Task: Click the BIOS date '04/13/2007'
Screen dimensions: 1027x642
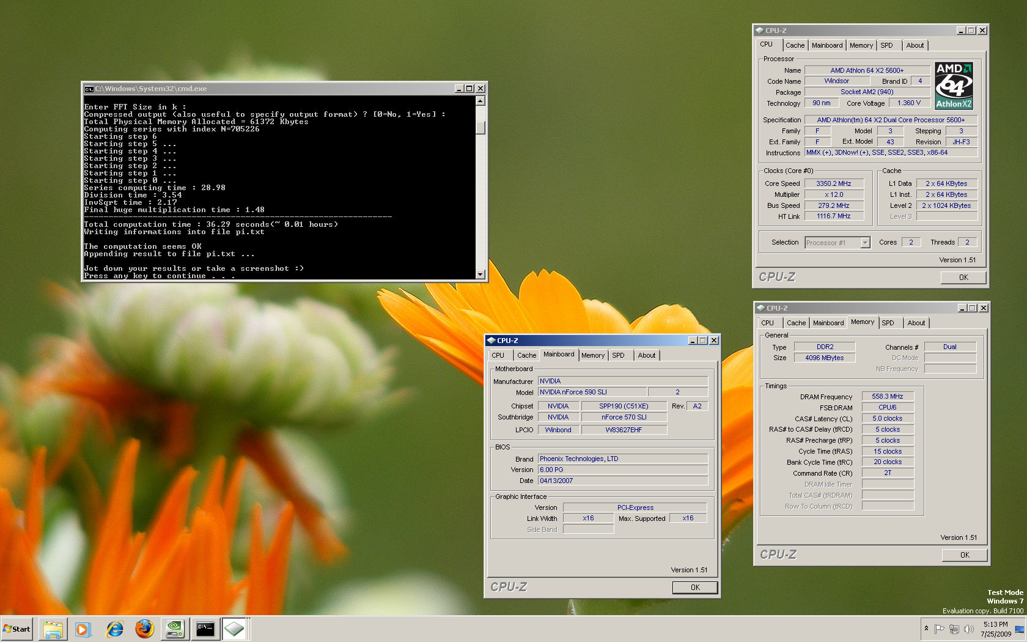Action: pyautogui.click(x=622, y=481)
